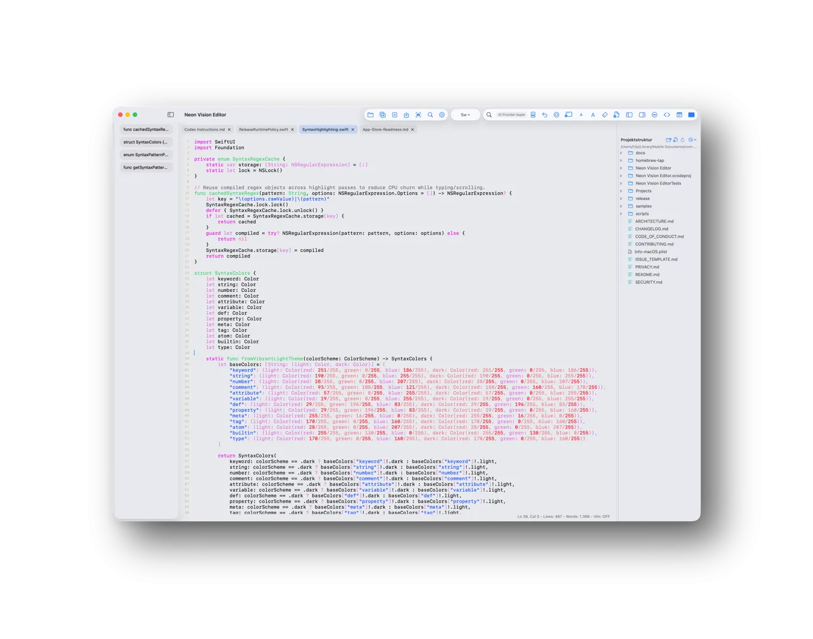Viewport: 813px width, 639px height.
Task: Click the undo arrow toolbar icon
Action: coord(544,115)
